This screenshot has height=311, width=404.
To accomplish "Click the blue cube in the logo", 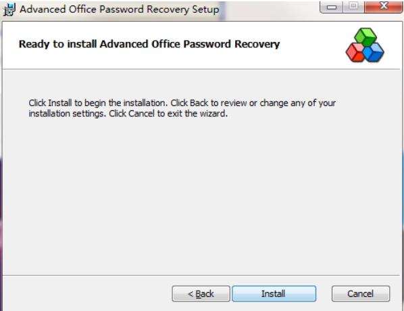I will click(374, 53).
